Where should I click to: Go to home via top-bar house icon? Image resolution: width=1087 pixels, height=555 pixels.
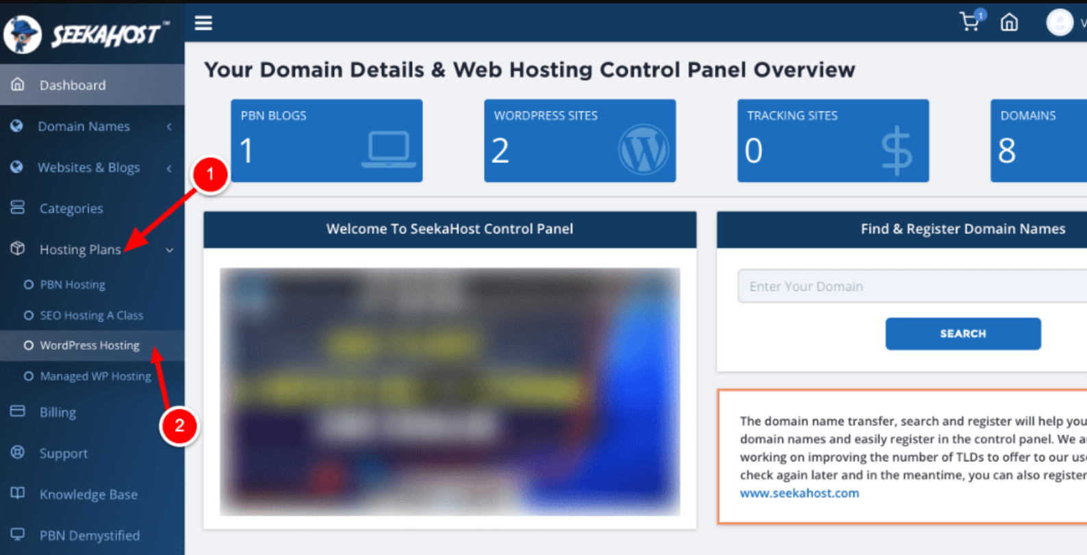(1009, 23)
